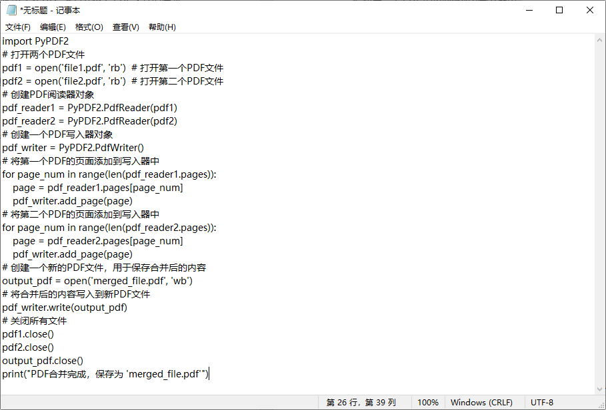Click comment '# 将第二个PDF的页面添加到写入器中'
This screenshot has height=410, width=606.
[81, 214]
